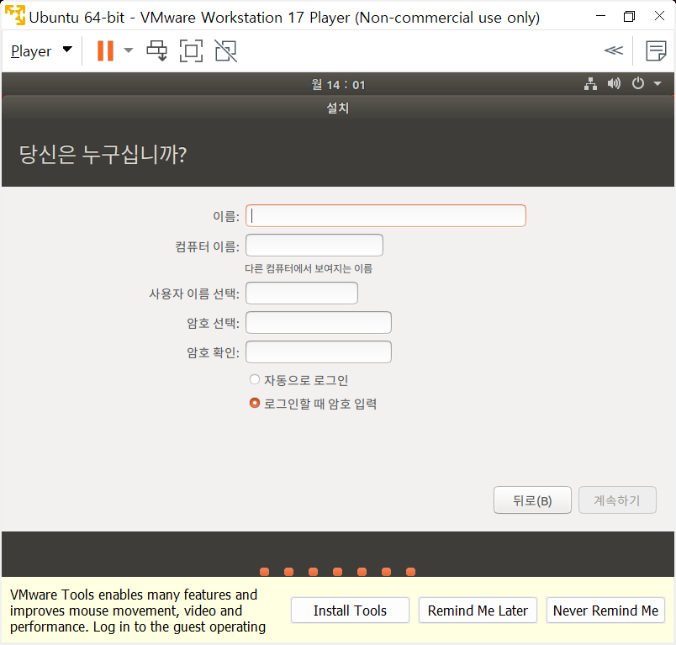Image resolution: width=676 pixels, height=645 pixels.
Task: Click the 계속하기 continue button
Action: [617, 500]
